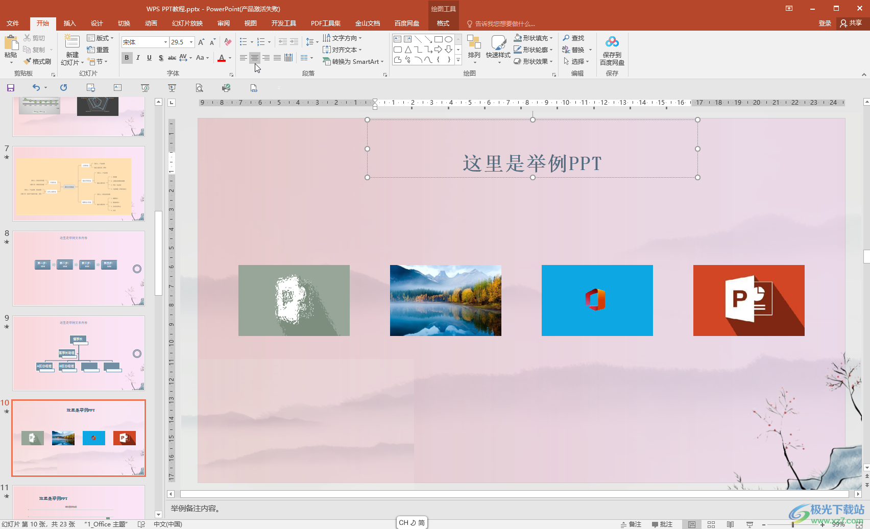
Task: Switch to slide sorter view
Action: tap(711, 524)
